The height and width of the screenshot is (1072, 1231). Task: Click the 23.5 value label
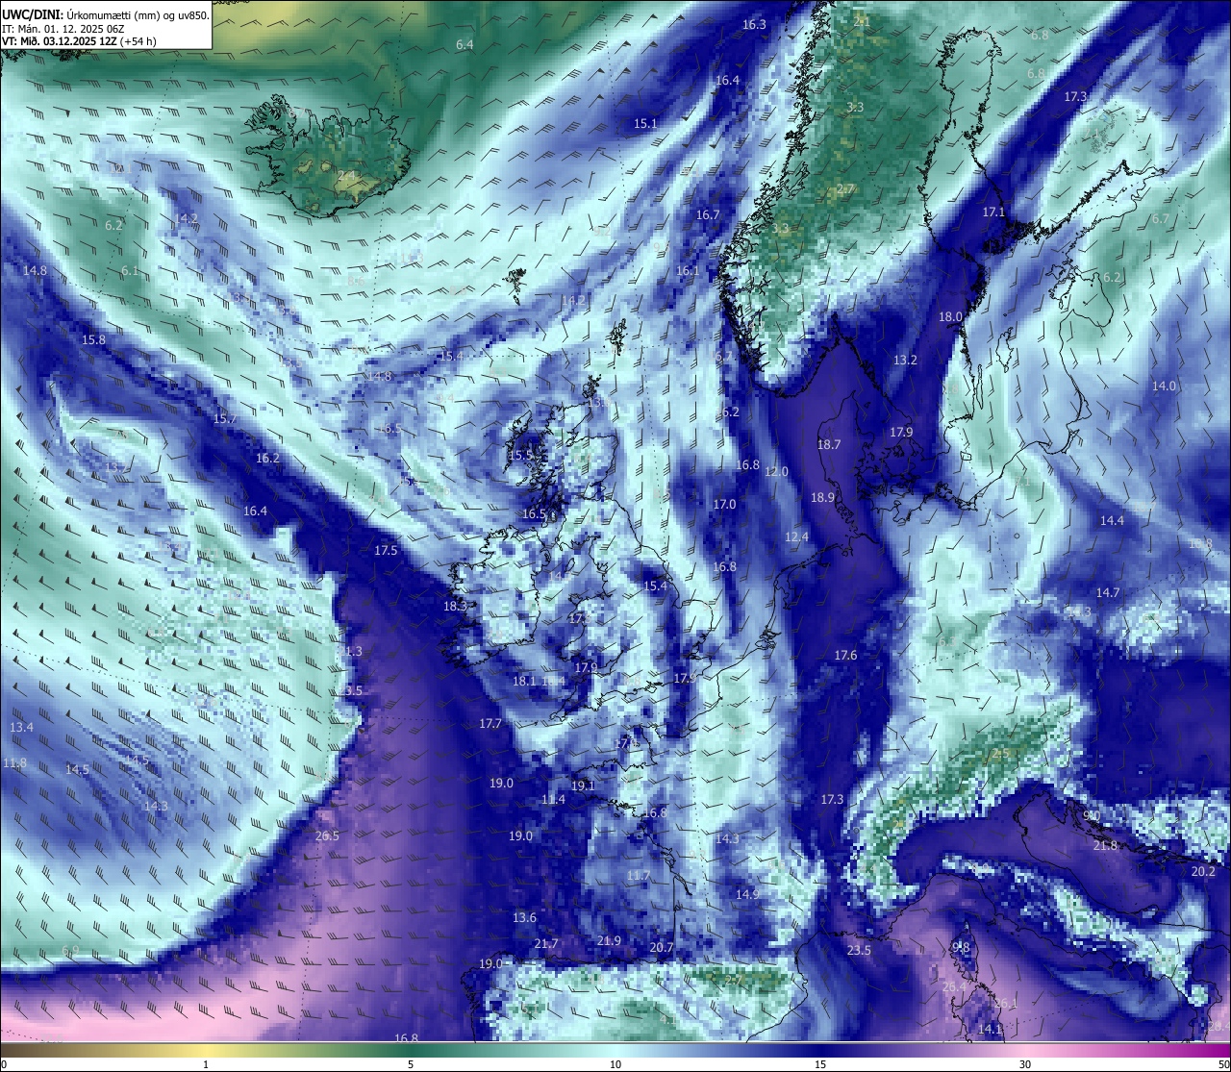[x=859, y=951]
